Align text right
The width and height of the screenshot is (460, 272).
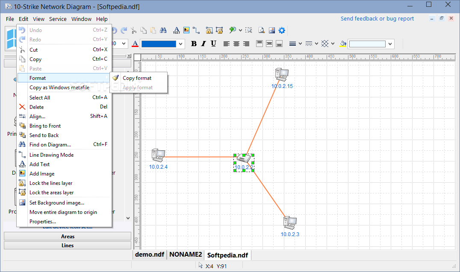[246, 44]
